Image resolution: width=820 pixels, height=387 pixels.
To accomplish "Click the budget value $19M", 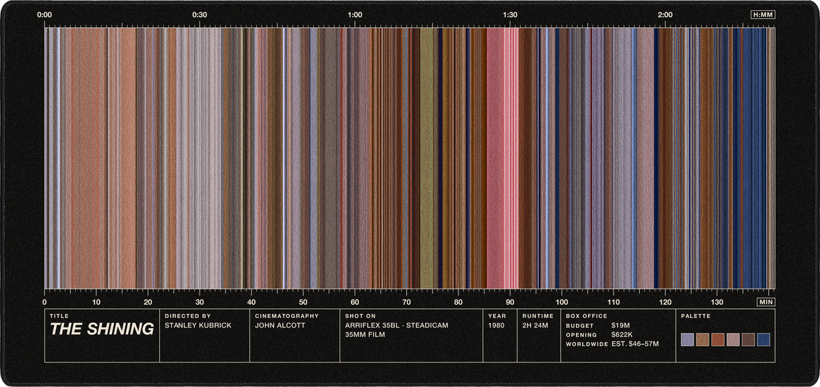I will [620, 325].
